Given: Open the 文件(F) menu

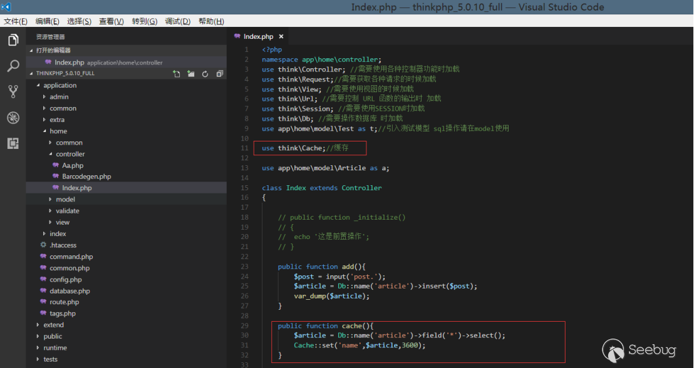Looking at the screenshot, I should 16,21.
